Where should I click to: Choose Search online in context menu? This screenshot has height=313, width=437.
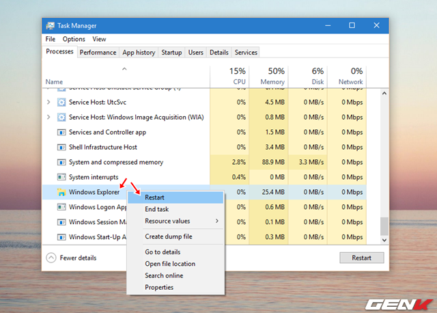(x=175, y=275)
